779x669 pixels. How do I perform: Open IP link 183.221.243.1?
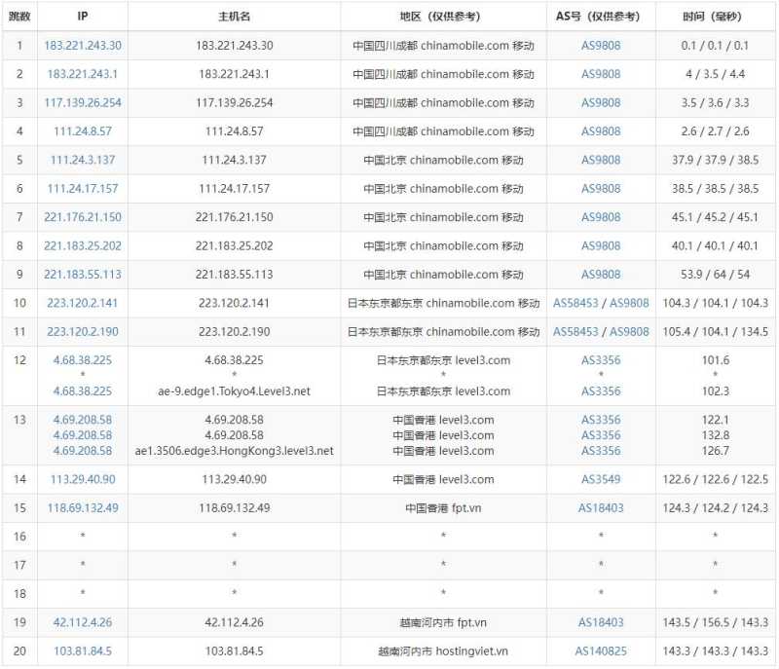(83, 75)
